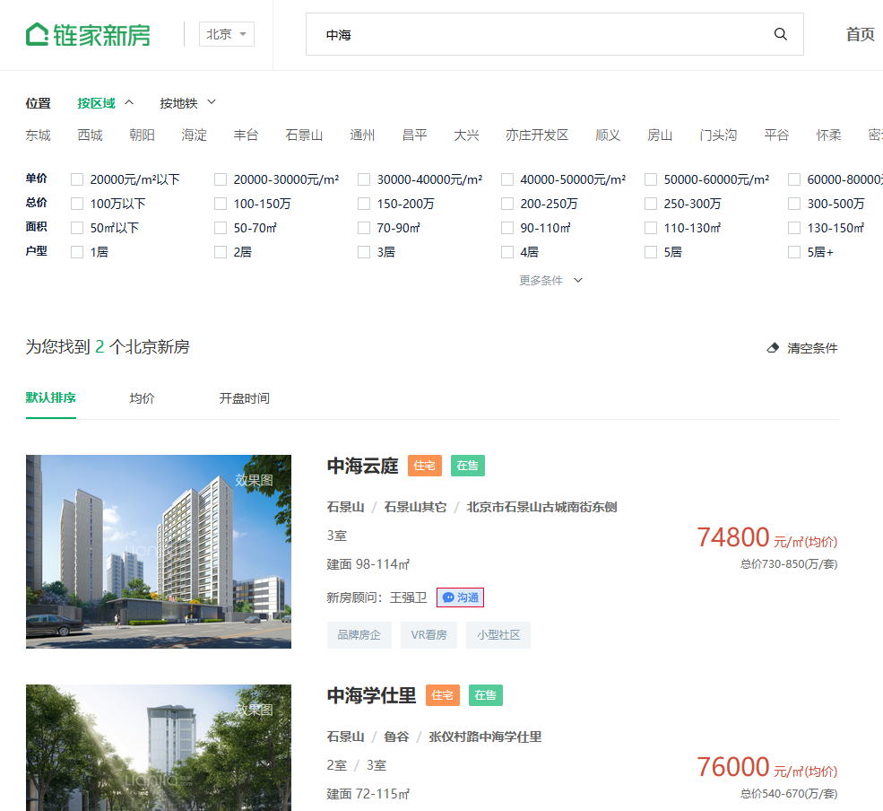Click the green 在售 tag for 中海学仕里
883x811 pixels.
pos(485,695)
